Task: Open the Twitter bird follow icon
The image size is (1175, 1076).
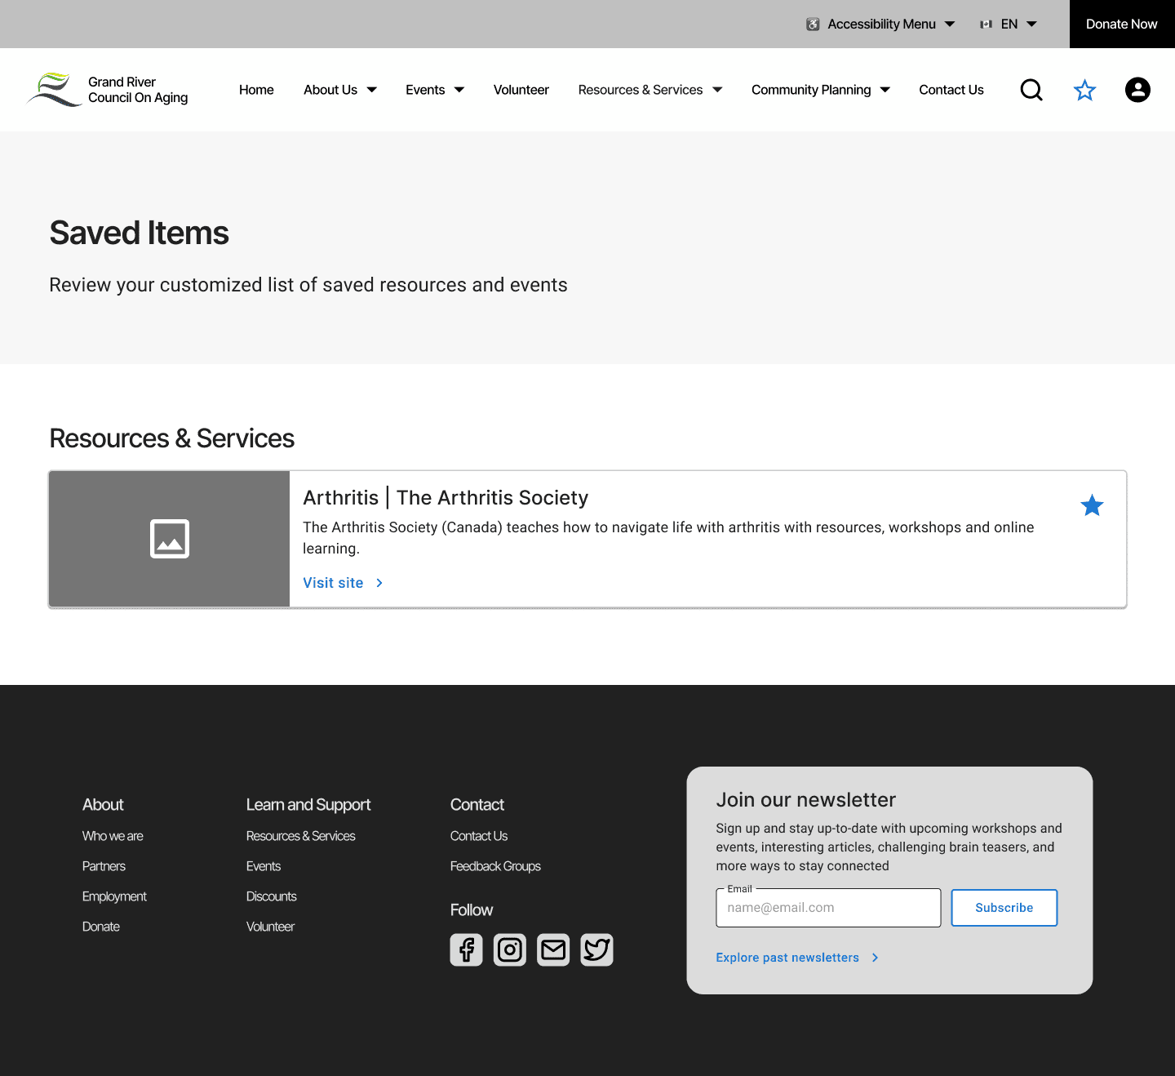Action: (x=596, y=949)
